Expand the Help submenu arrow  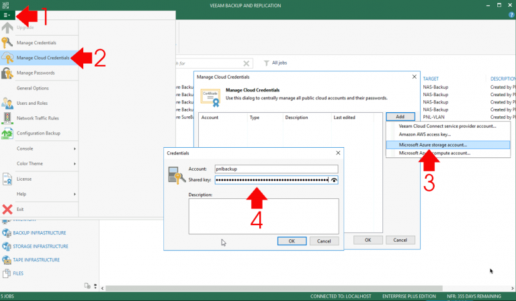coord(75,194)
